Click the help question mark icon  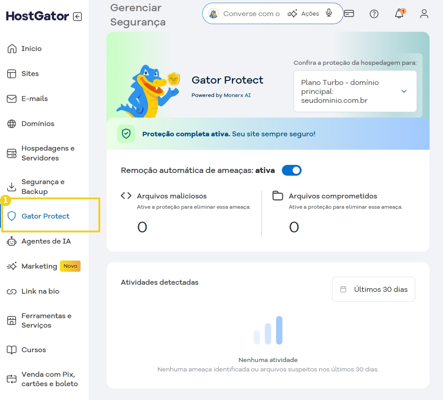(x=374, y=14)
